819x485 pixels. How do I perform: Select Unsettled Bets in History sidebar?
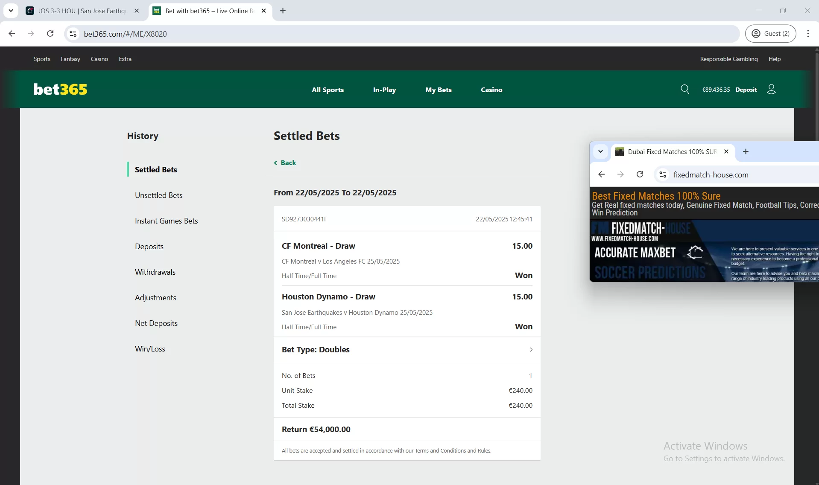(158, 195)
